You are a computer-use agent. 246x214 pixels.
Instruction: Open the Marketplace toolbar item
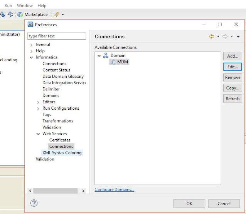32,14
